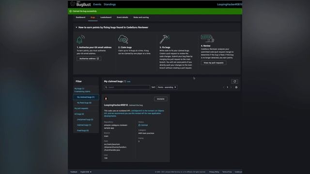Open the Terms of Use footer link
This screenshot has width=310, height=174.
pos(227,172)
